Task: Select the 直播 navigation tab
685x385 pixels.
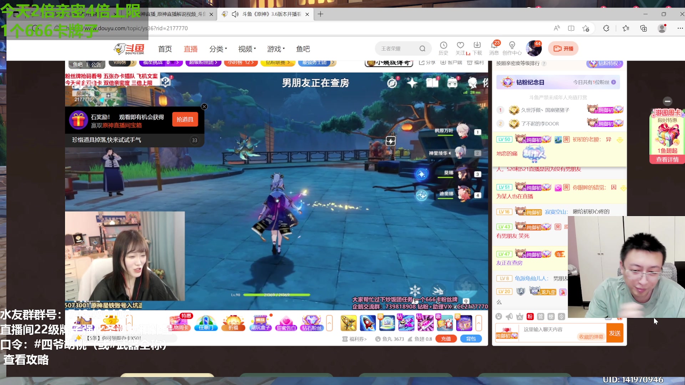Action: pyautogui.click(x=191, y=49)
